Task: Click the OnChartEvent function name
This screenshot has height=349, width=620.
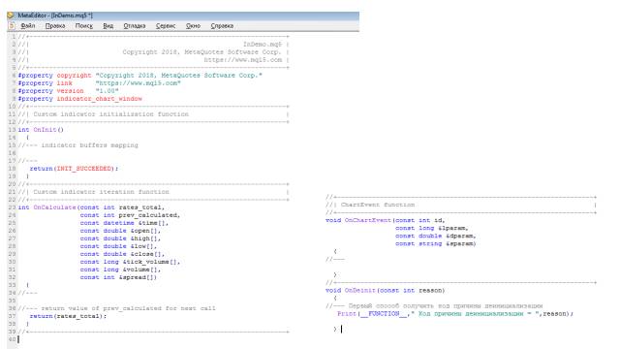Action: (368, 220)
